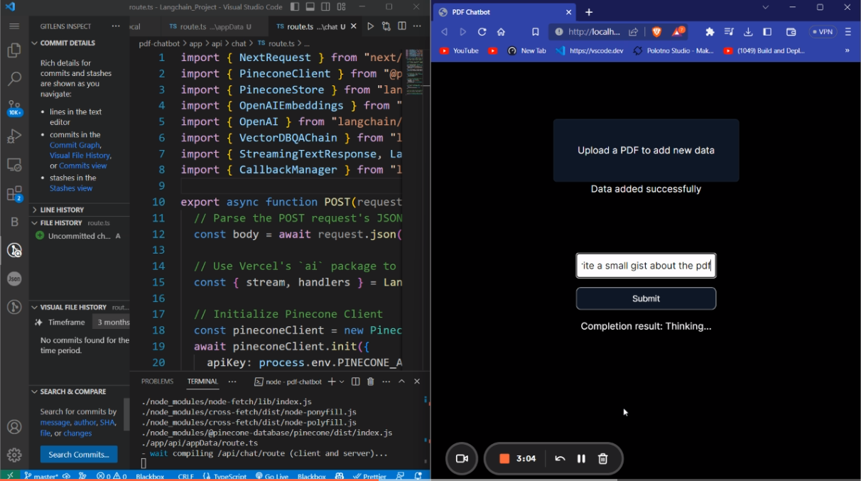Select the Terminal panel tab
The width and height of the screenshot is (861, 481).
[x=202, y=382]
